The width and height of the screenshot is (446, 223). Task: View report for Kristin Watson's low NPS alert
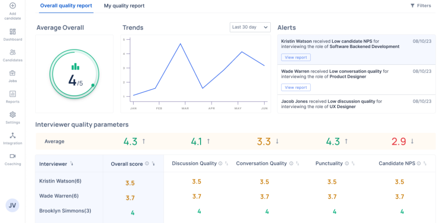(295, 57)
